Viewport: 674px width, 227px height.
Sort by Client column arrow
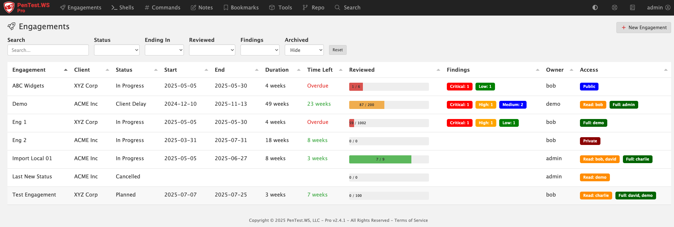[107, 70]
